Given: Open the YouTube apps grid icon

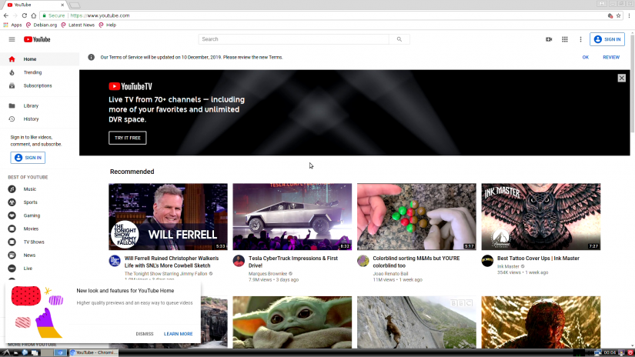Looking at the screenshot, I should 564,39.
